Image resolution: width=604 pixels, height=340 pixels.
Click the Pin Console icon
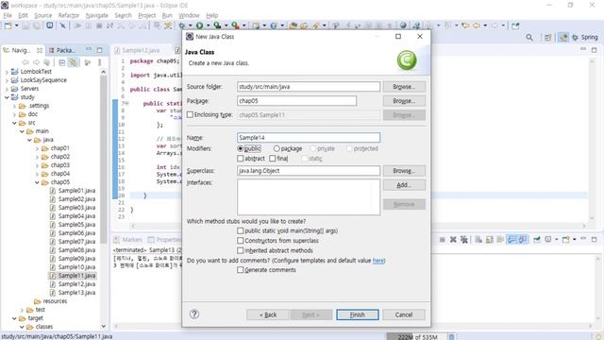point(537,239)
